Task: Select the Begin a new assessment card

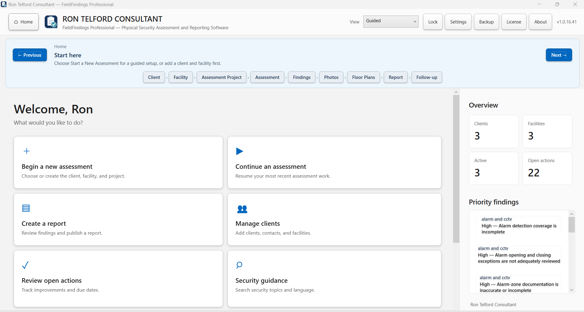Action: (118, 162)
